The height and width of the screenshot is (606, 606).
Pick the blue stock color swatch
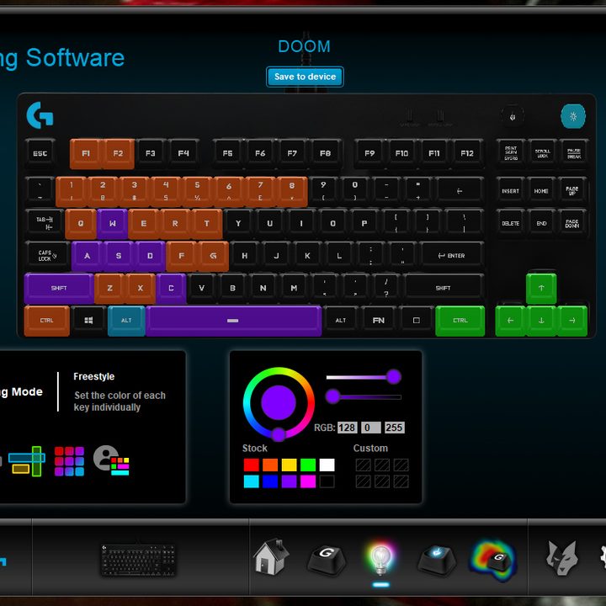(270, 481)
